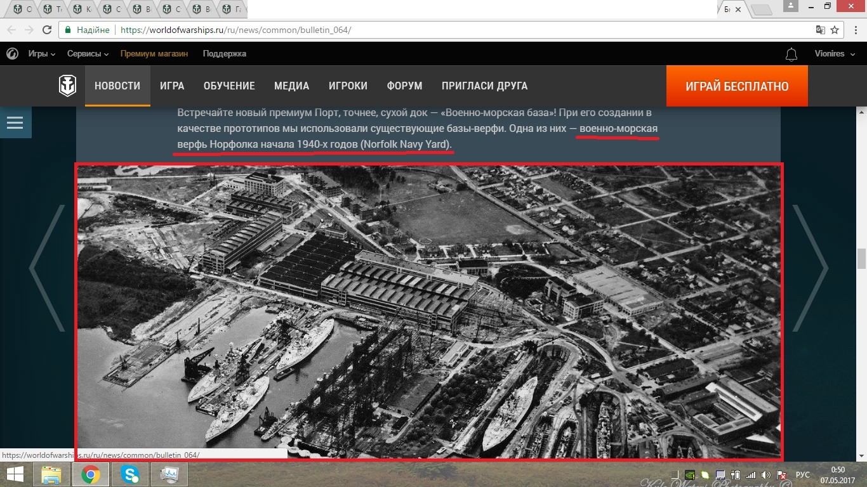Click the Wargaming logo icon in top bar
The image size is (867, 487).
point(12,54)
